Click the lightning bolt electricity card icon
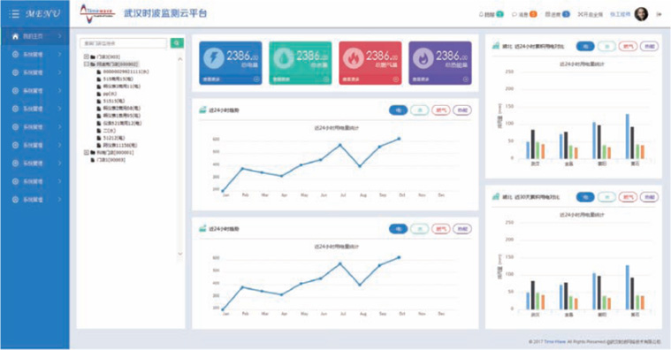This screenshot has width=671, height=350. pos(213,57)
